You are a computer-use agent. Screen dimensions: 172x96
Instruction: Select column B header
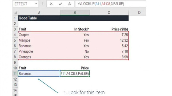tap(75, 13)
